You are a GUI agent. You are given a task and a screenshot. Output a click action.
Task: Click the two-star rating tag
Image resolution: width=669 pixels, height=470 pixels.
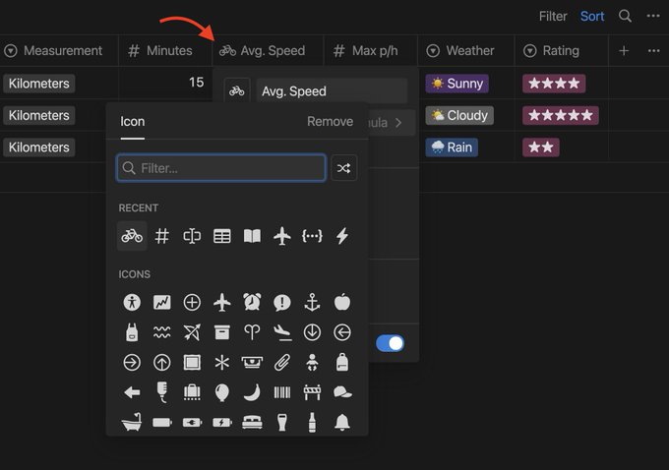(540, 147)
